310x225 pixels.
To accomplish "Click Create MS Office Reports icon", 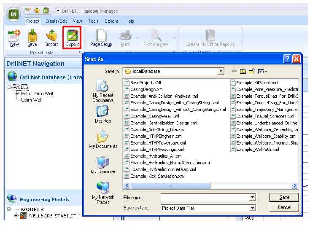I will [210, 35].
